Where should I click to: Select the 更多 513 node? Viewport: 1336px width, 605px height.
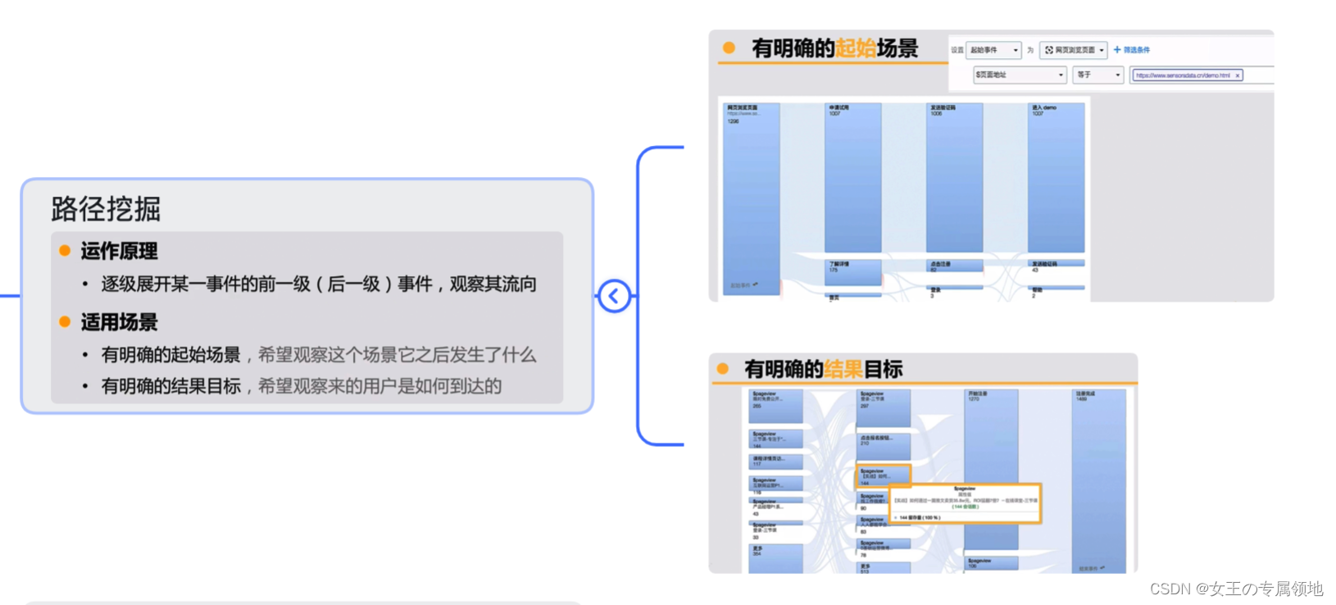coord(884,567)
